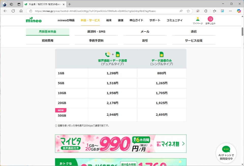Switch to the 通話料・SMS tab
The image size is (244, 166).
coord(96,31)
